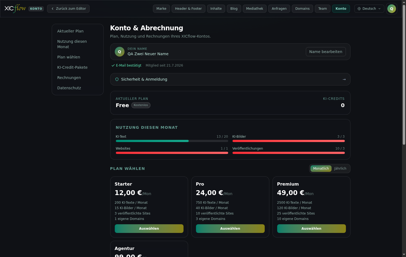
Task: Open the Deutsch language dropdown
Action: point(369,9)
